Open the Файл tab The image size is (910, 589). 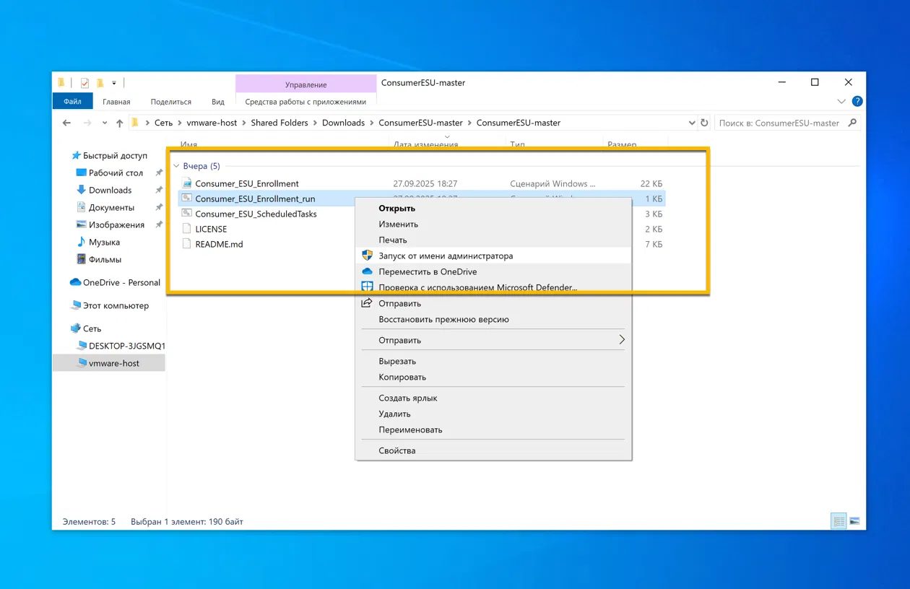[72, 102]
